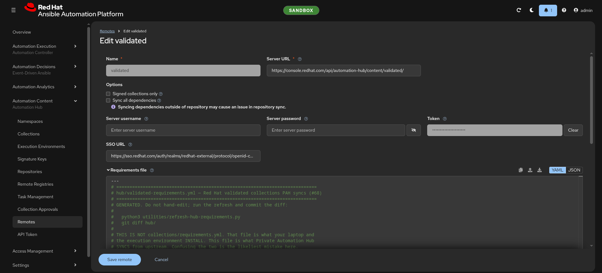Show help for Sync all dependencies
Image resolution: width=602 pixels, height=273 pixels.
pyautogui.click(x=159, y=101)
